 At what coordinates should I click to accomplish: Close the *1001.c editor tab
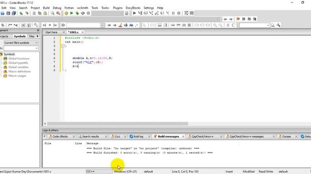[x=83, y=32]
